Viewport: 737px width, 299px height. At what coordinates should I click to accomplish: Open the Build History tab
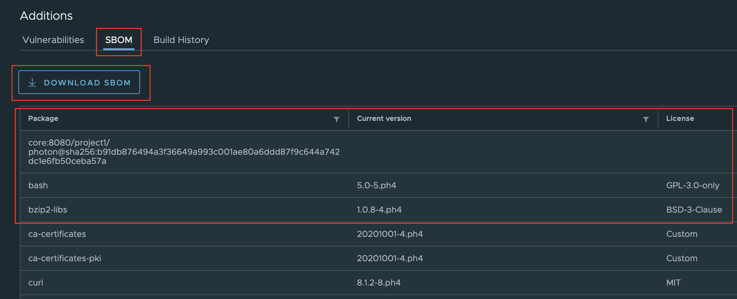point(181,40)
